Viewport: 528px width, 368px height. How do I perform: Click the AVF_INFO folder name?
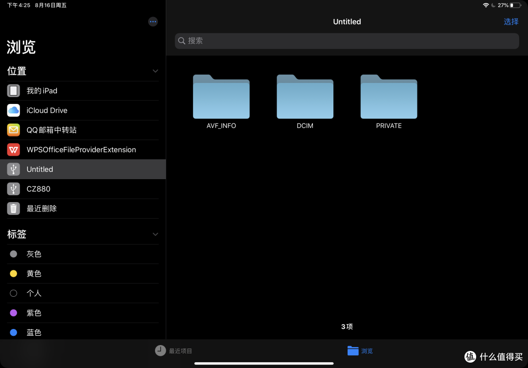tap(221, 126)
